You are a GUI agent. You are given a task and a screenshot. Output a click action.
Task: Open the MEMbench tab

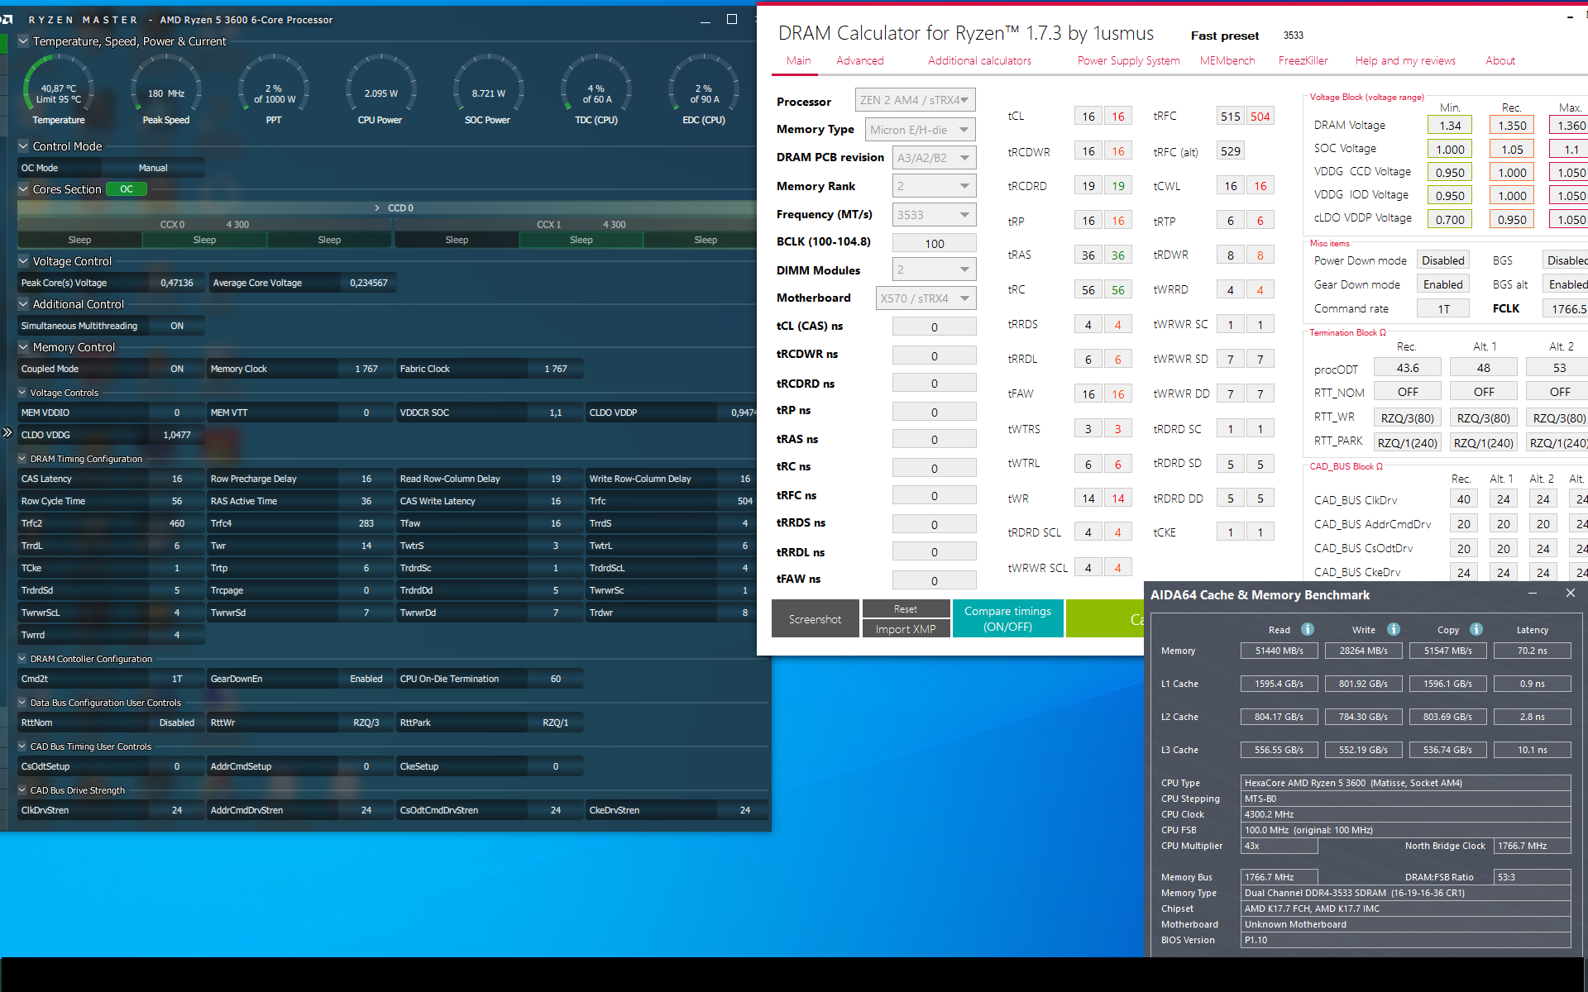pyautogui.click(x=1227, y=60)
